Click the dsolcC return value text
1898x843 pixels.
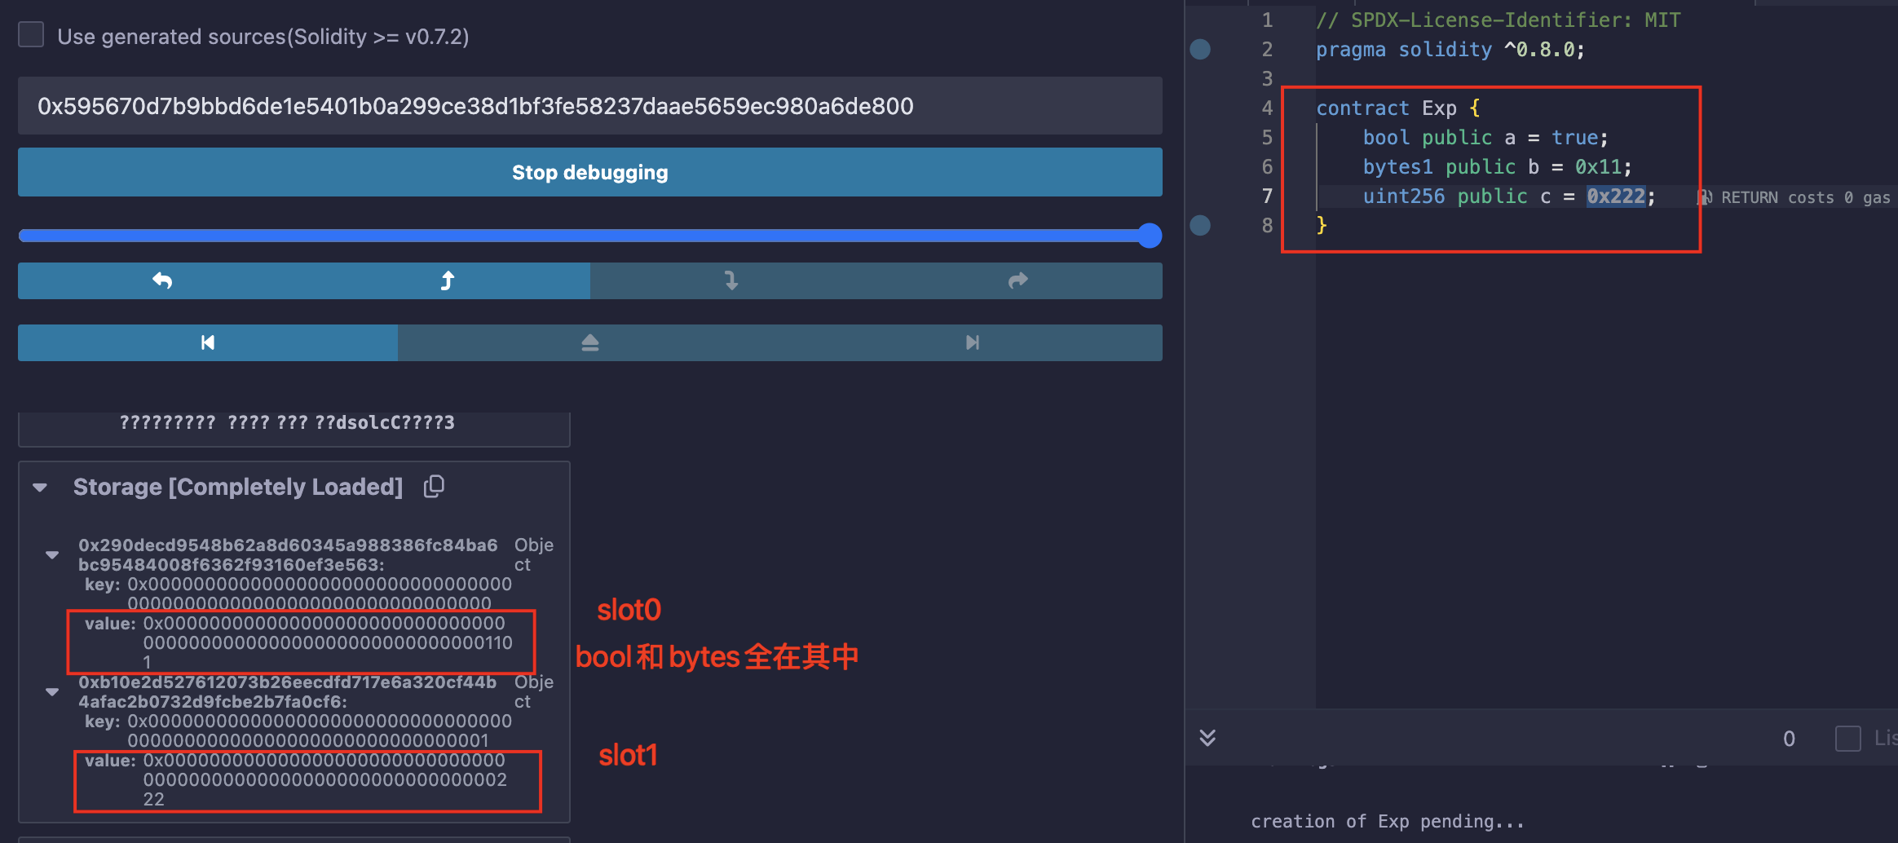pos(287,422)
